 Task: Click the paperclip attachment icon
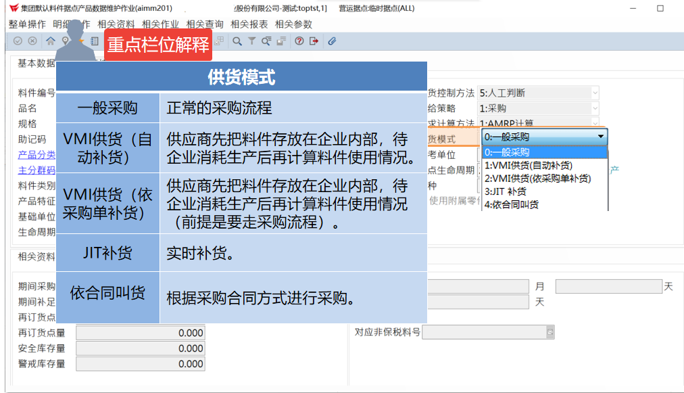coord(332,41)
